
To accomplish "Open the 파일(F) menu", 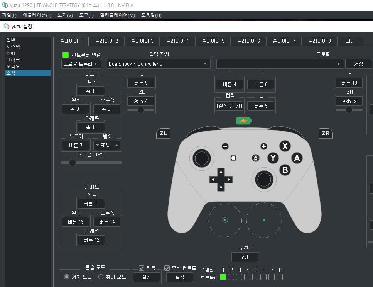I will point(9,15).
